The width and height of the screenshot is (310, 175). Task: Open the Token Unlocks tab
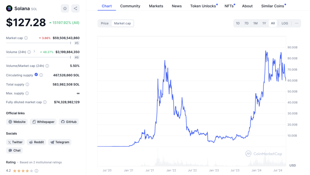(x=203, y=6)
